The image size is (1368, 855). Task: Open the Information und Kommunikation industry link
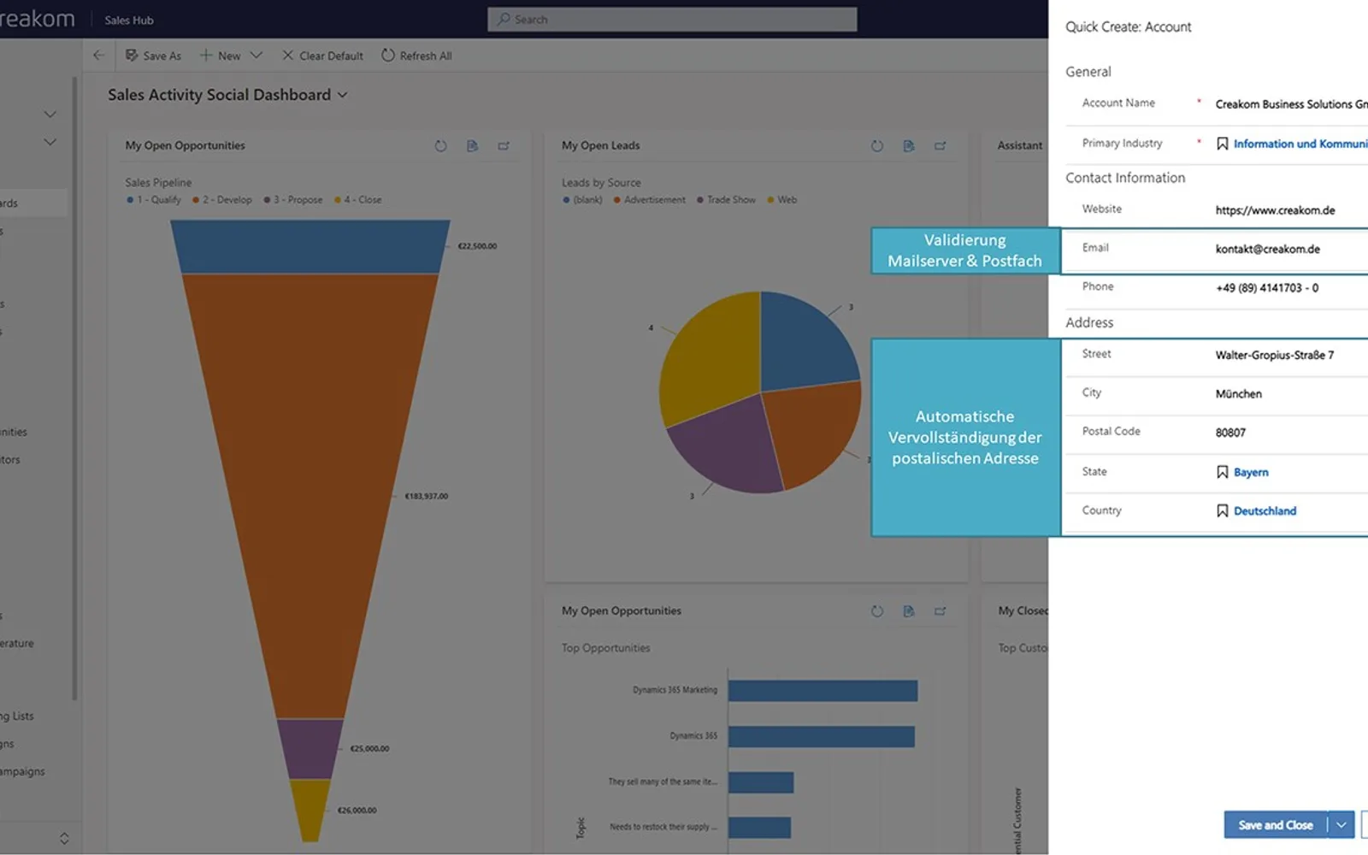point(1300,144)
